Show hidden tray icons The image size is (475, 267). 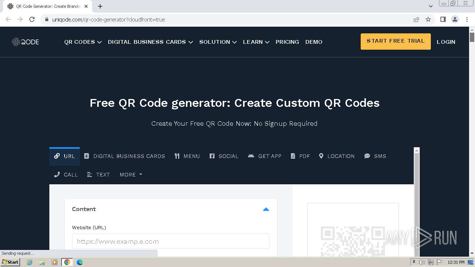point(414,262)
